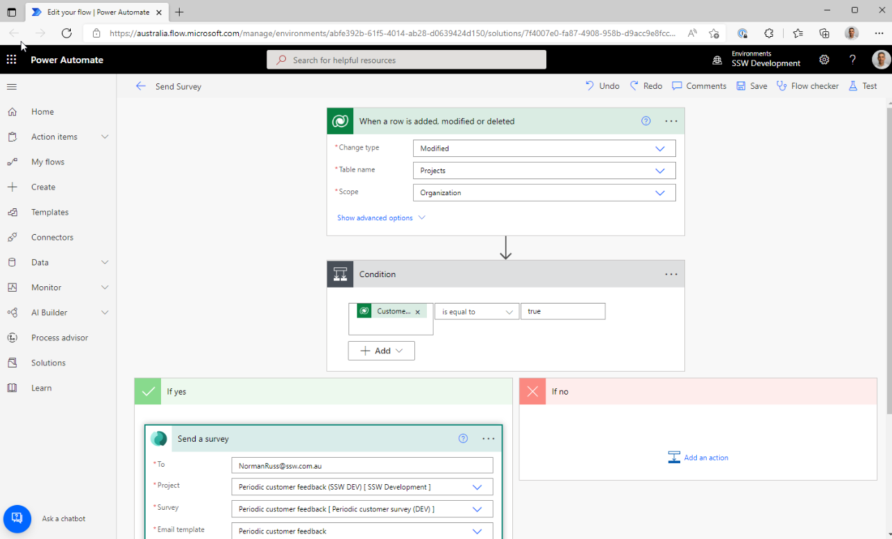Click the To email address field
892x539 pixels.
(x=362, y=465)
